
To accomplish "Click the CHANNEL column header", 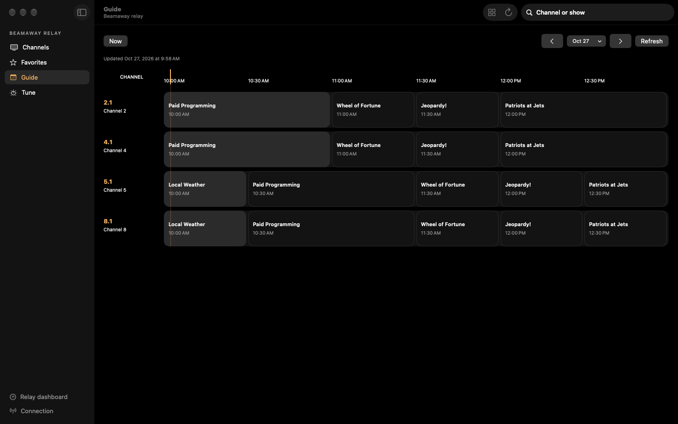I will coord(131,77).
